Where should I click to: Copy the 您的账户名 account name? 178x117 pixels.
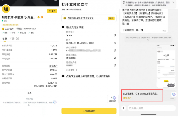(115, 66)
